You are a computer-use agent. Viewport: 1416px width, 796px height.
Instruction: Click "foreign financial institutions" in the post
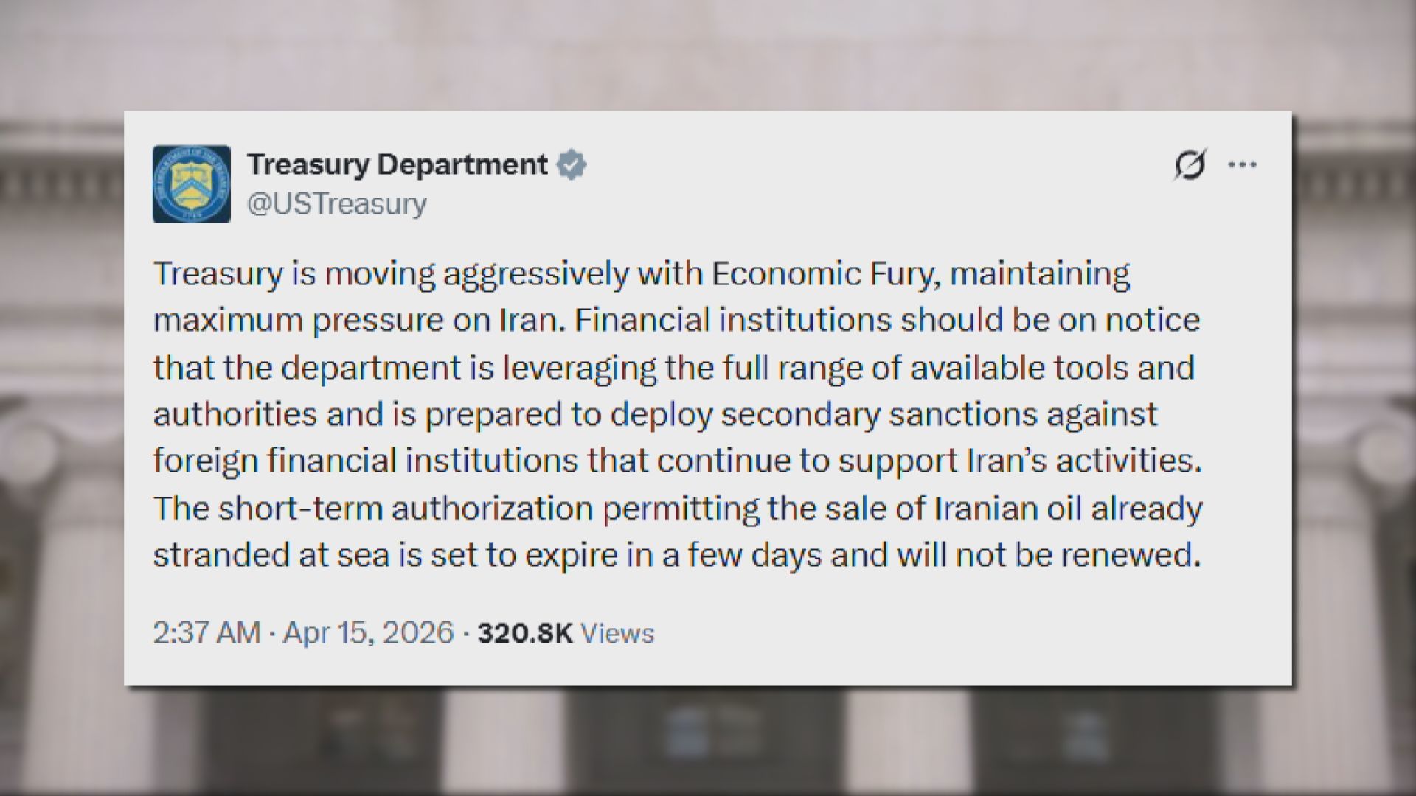click(x=365, y=461)
